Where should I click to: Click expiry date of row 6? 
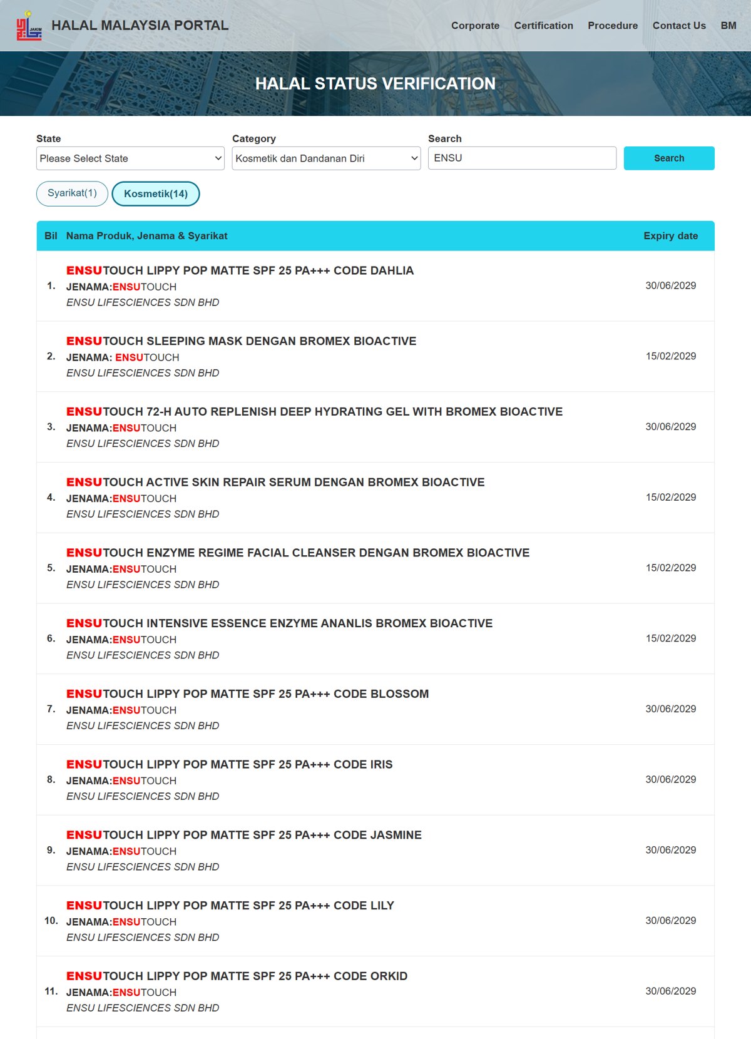click(670, 638)
